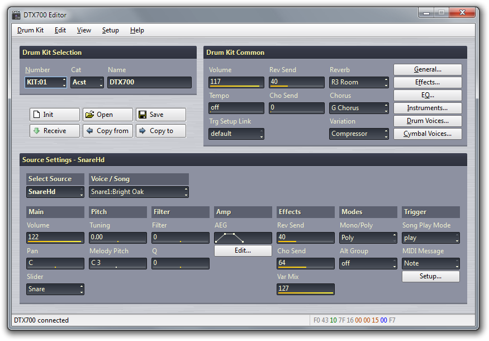Click the Init button with blank page icon

(55, 115)
